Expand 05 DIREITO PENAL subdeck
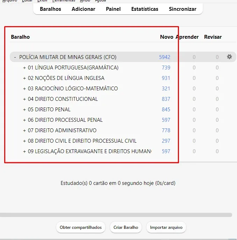This screenshot has width=237, height=240. [24, 110]
